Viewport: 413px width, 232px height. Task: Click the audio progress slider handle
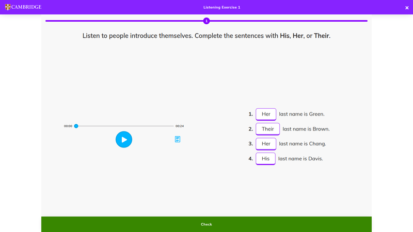click(76, 126)
